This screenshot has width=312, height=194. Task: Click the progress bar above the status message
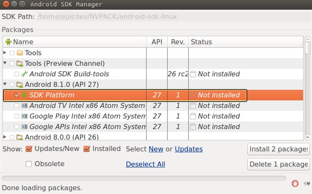coord(144,178)
